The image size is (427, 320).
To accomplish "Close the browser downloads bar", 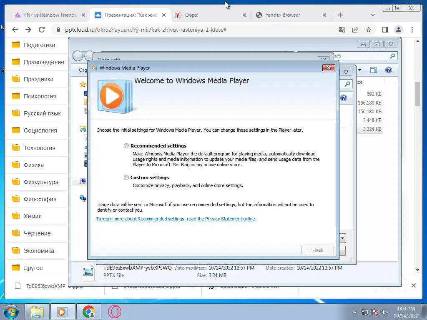I will point(413,285).
